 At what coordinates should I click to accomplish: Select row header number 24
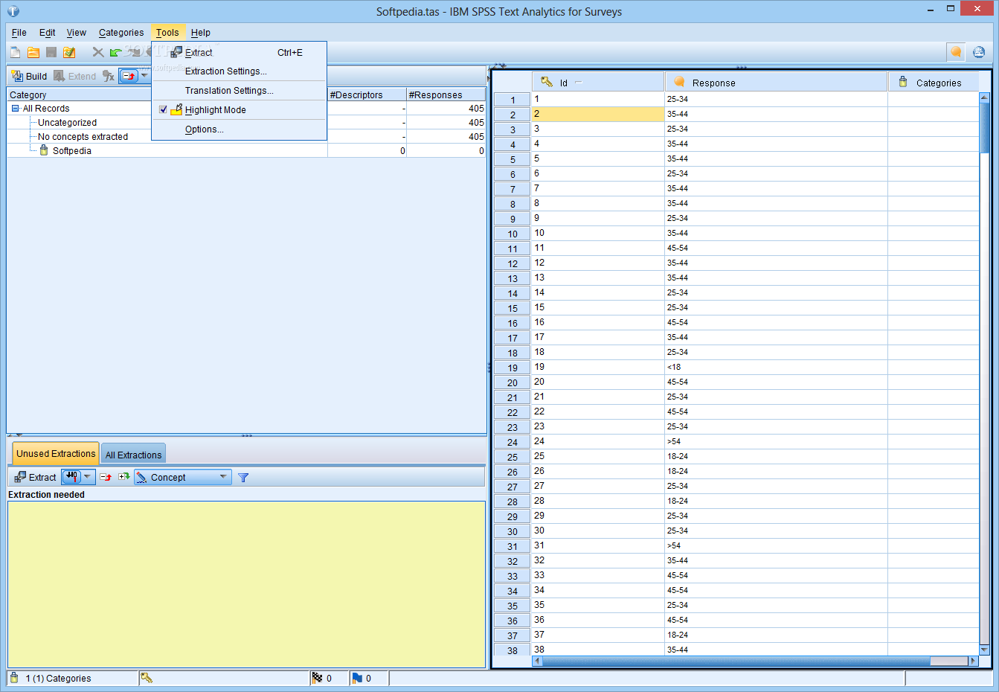(x=513, y=442)
